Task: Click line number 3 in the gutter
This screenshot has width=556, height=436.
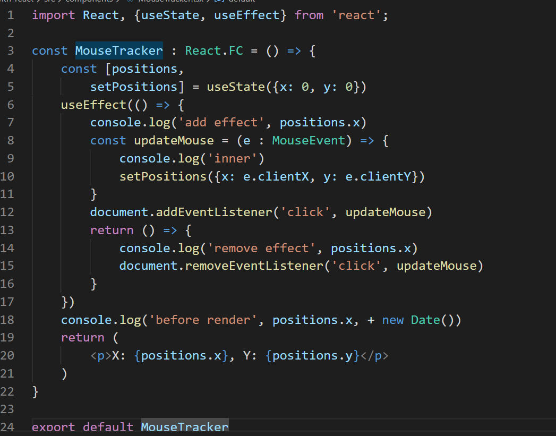Action: (x=11, y=50)
